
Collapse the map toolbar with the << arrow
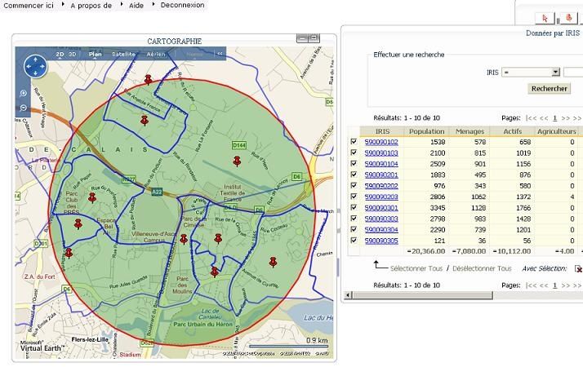coord(220,54)
